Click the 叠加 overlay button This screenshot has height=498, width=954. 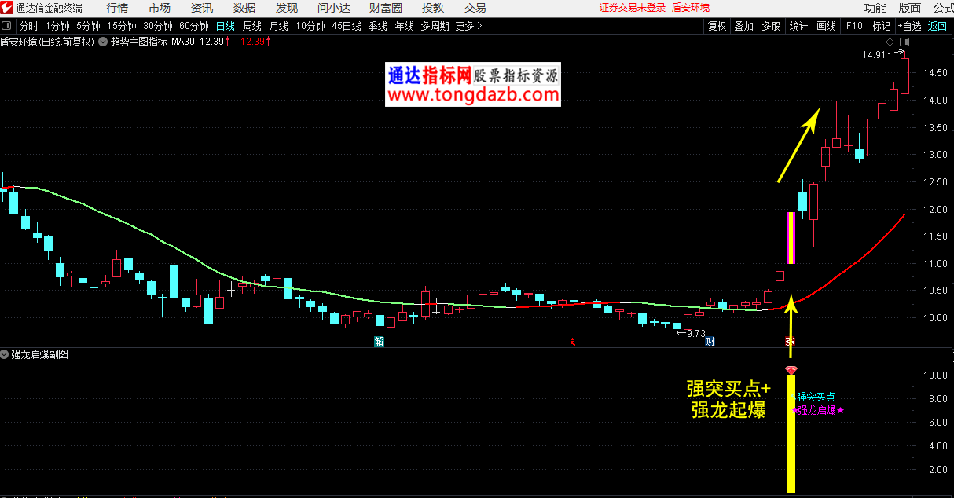(x=743, y=26)
